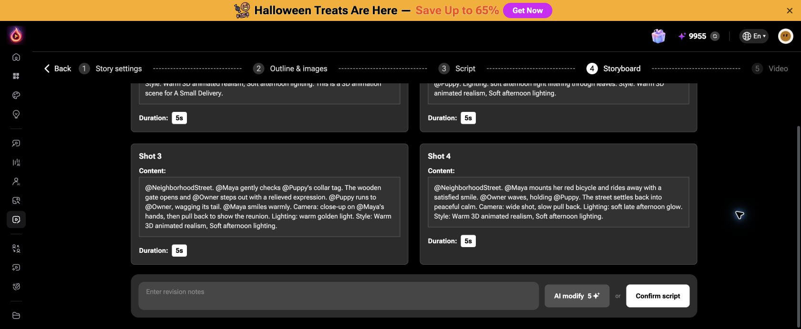Refresh the credits balance icon next to 9955
Image resolution: width=801 pixels, height=329 pixels.
pyautogui.click(x=715, y=36)
